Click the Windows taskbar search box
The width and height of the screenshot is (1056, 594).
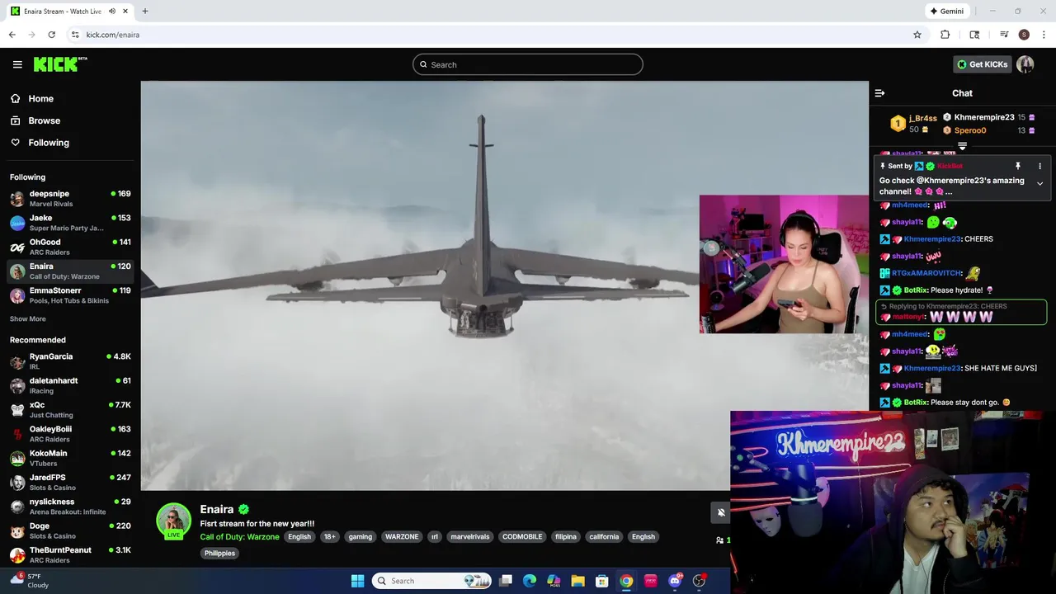[431, 581]
